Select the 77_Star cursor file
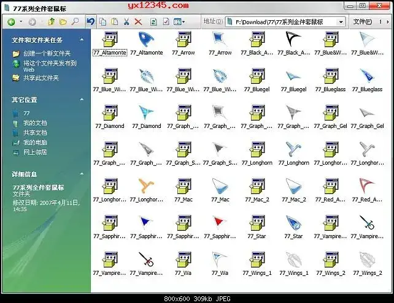 pyautogui.click(x=293, y=227)
